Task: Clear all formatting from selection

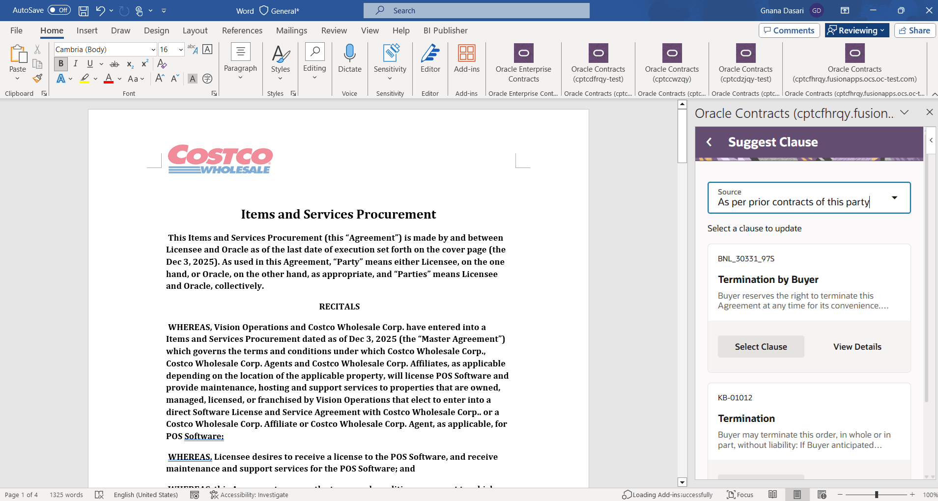Action: [162, 64]
